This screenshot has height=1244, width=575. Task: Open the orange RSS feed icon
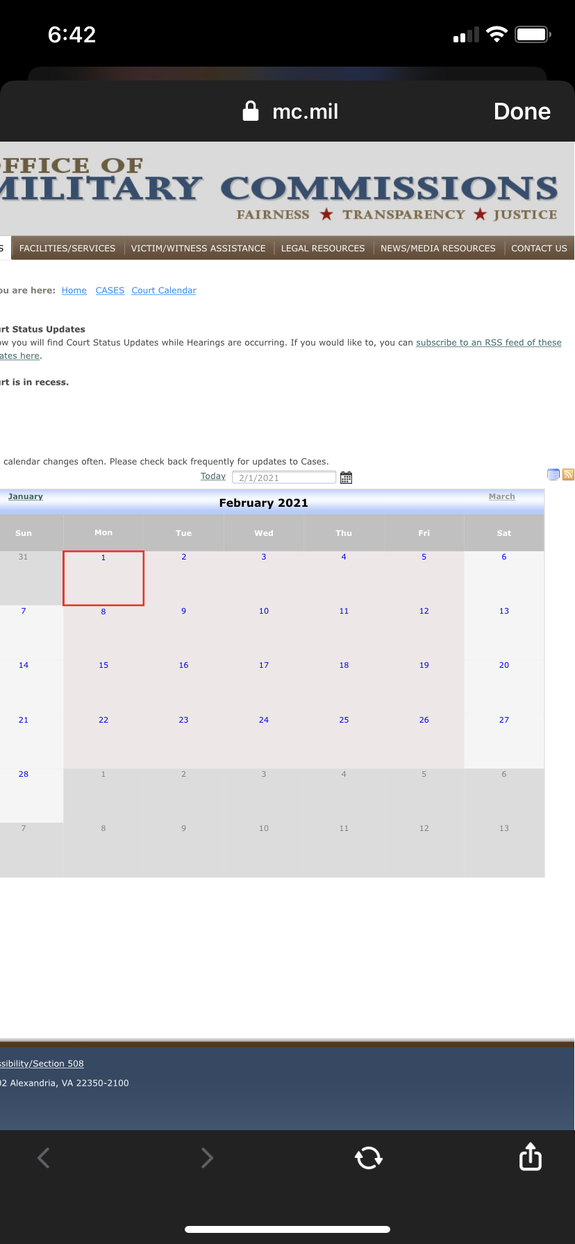(x=568, y=475)
